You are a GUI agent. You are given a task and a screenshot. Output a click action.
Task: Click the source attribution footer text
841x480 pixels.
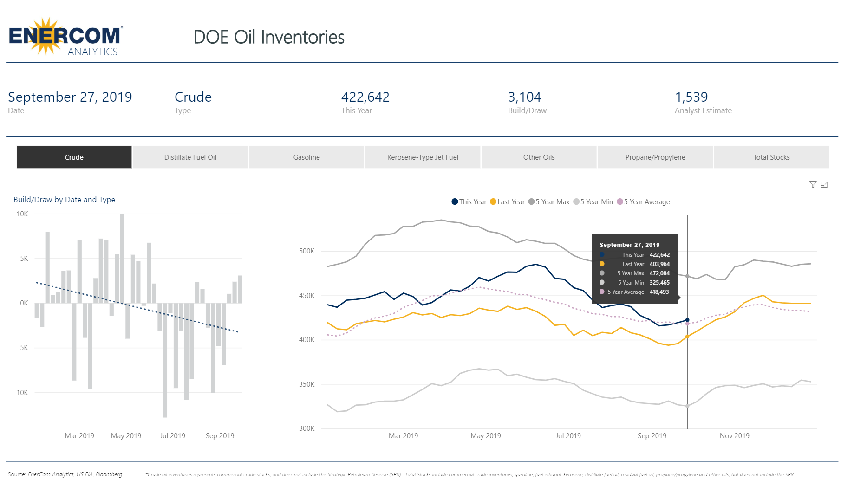65,474
